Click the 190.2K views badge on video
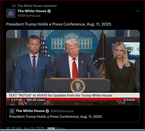 click(36, 100)
